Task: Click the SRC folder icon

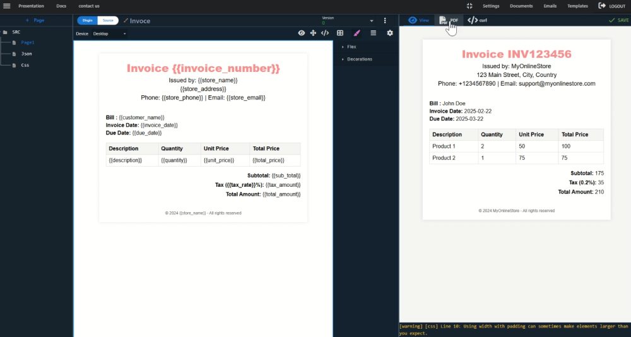Action: (x=5, y=32)
